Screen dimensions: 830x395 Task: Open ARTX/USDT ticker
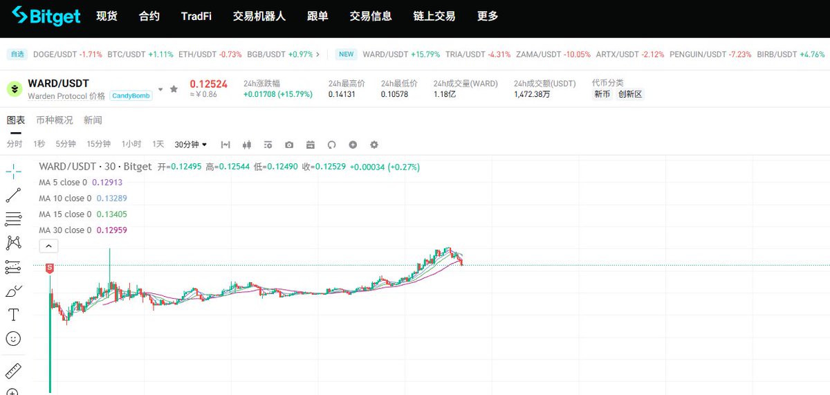(631, 54)
